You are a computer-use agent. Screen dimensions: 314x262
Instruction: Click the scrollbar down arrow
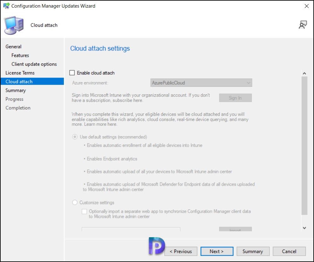(304, 228)
